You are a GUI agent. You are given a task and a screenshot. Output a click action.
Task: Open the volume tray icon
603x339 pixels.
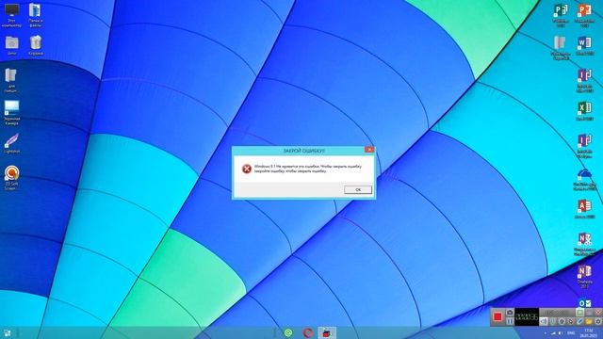point(561,333)
